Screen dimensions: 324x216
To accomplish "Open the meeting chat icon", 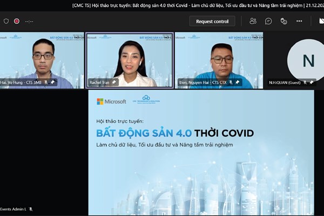I will pos(268,21).
